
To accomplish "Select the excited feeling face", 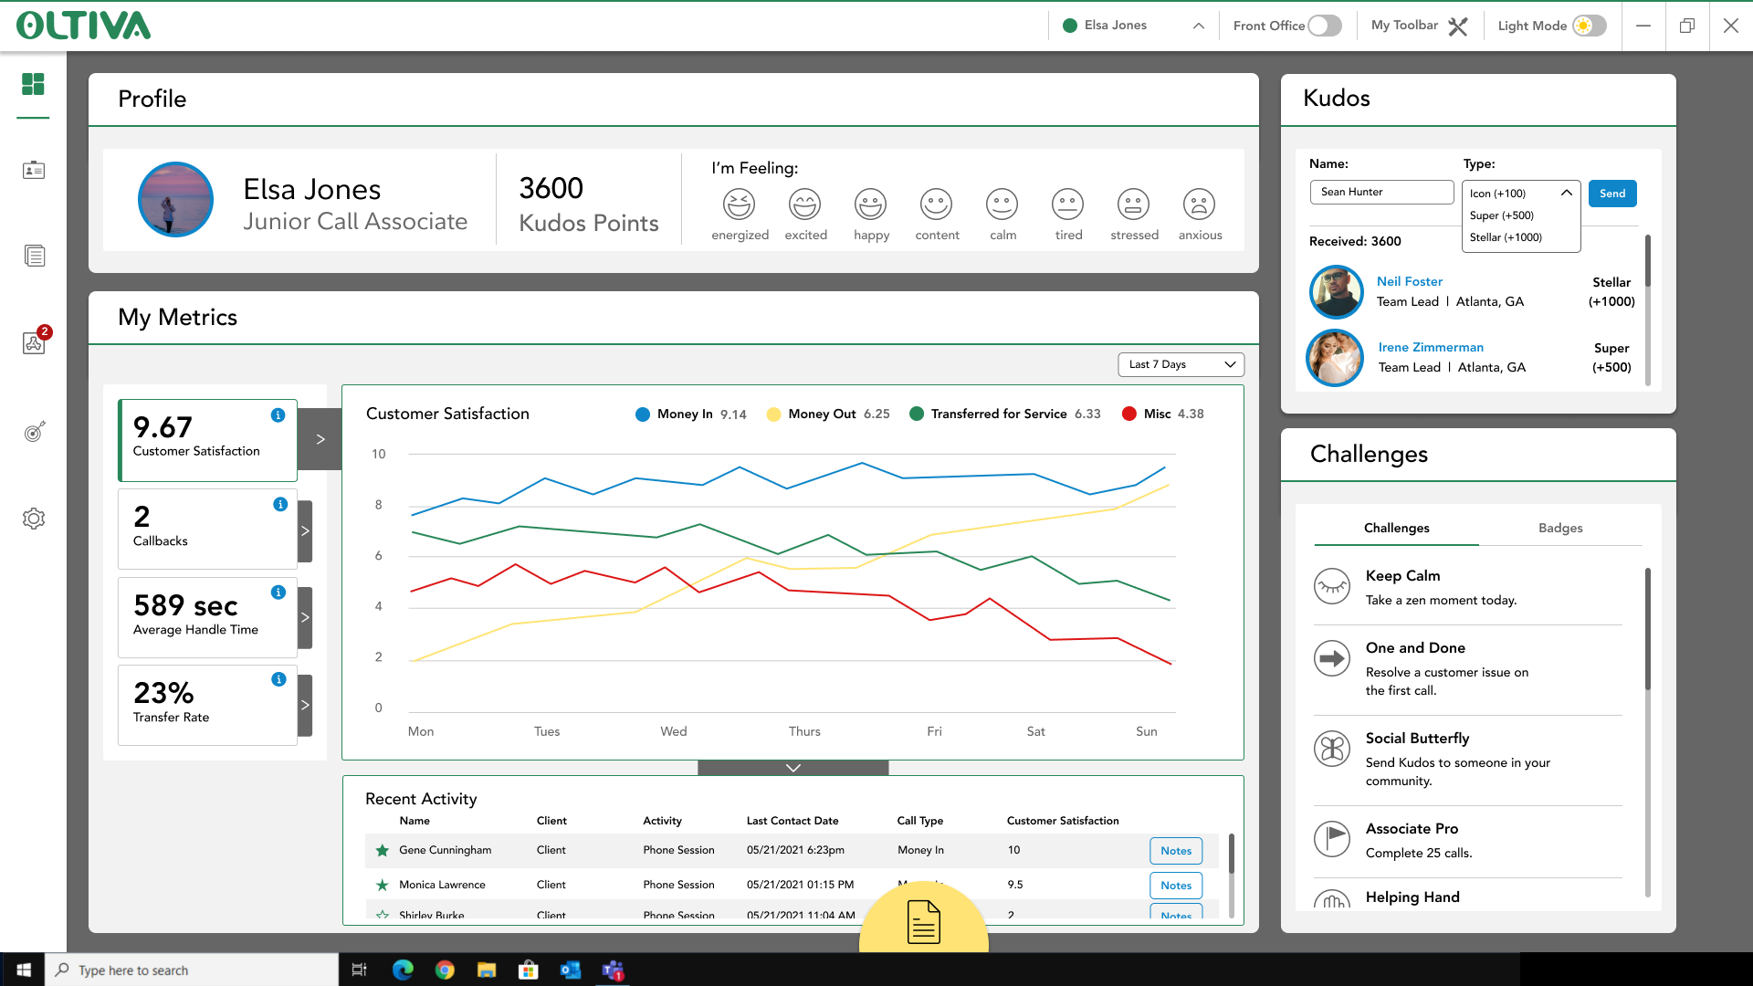I will [805, 205].
